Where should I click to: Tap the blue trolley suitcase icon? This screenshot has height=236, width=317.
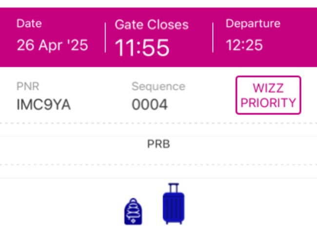[173, 204]
